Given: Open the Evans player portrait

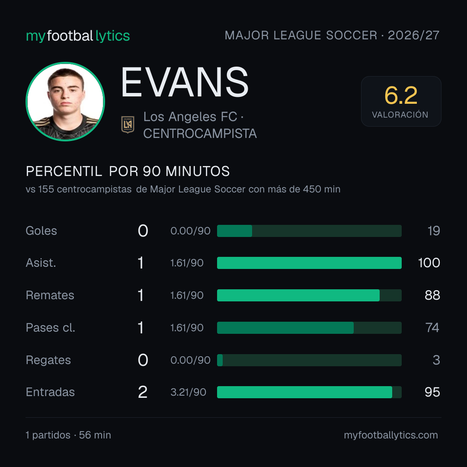Looking at the screenshot, I should tap(65, 102).
